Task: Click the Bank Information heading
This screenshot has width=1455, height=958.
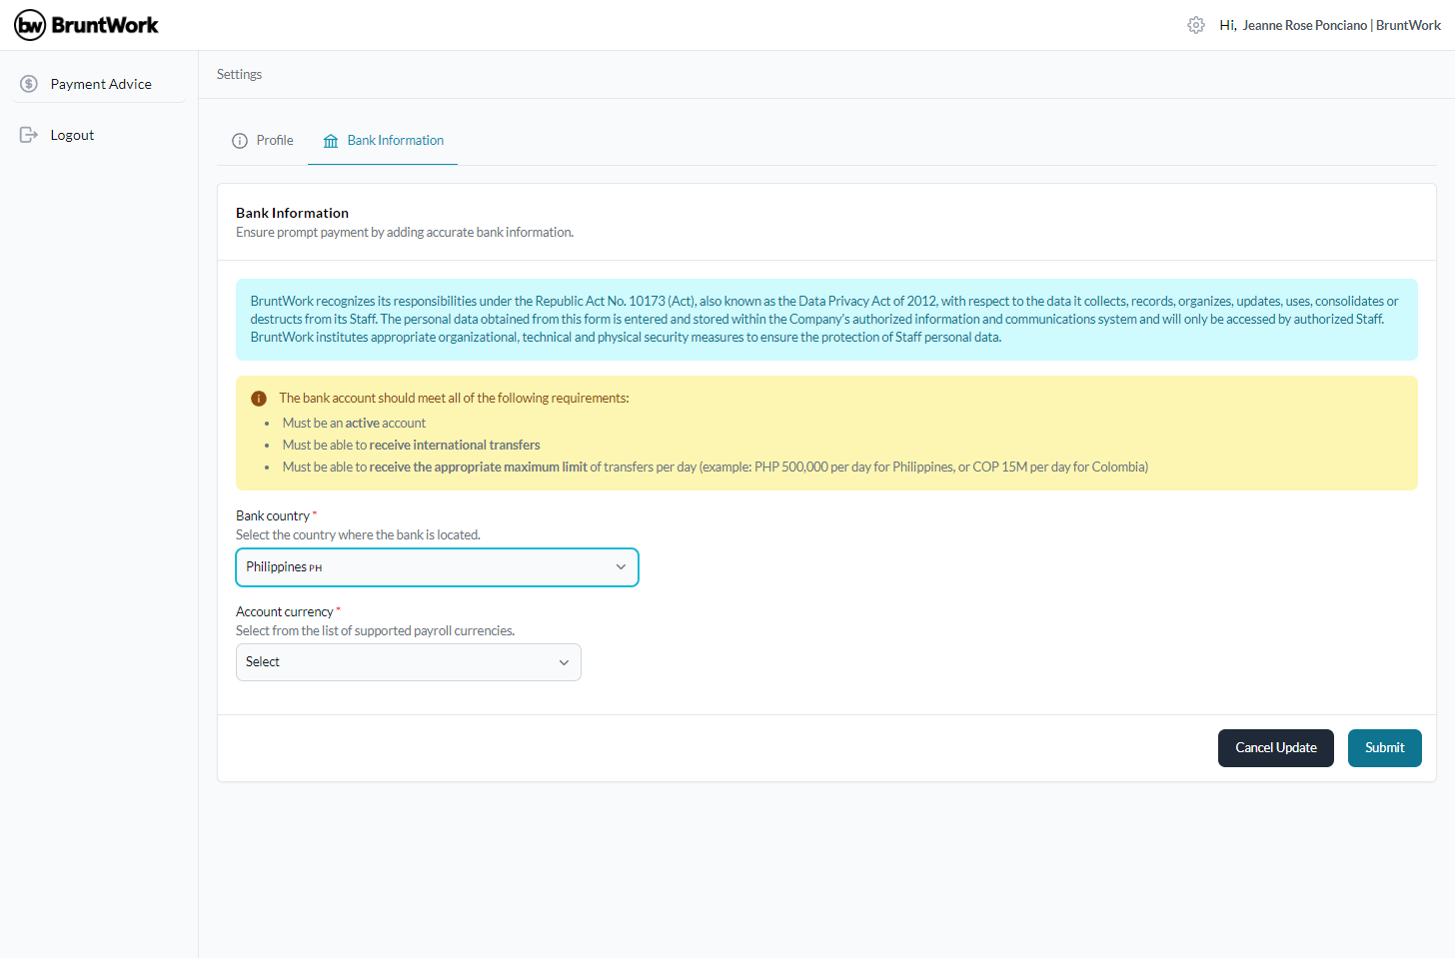Action: click(x=292, y=213)
